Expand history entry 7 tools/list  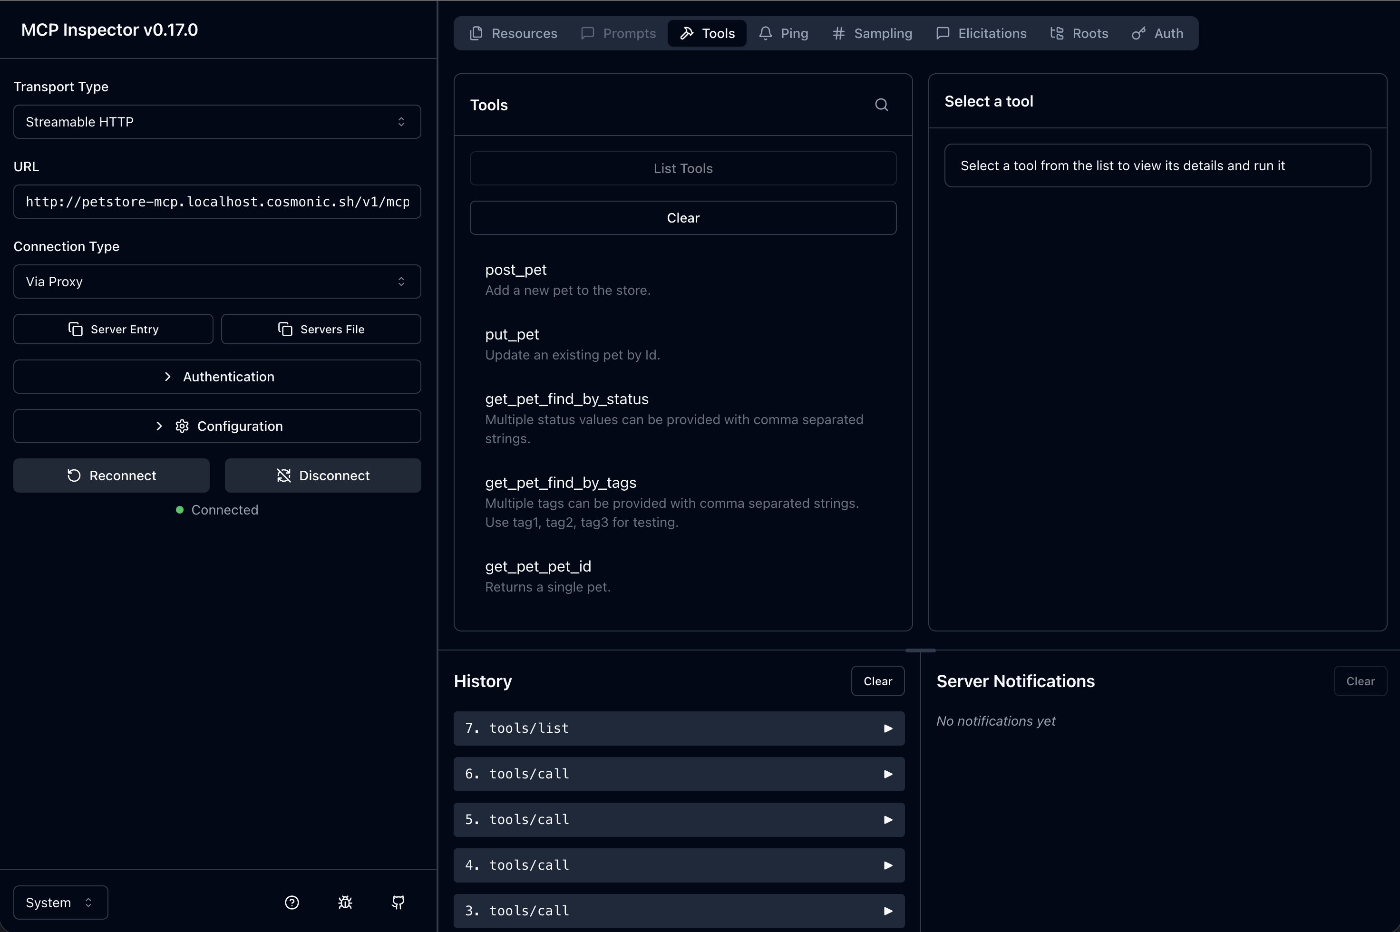tap(679, 728)
